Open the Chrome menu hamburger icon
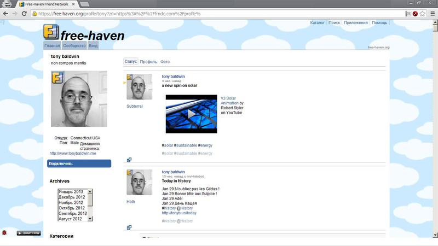The width and height of the screenshot is (438, 246). point(433,14)
